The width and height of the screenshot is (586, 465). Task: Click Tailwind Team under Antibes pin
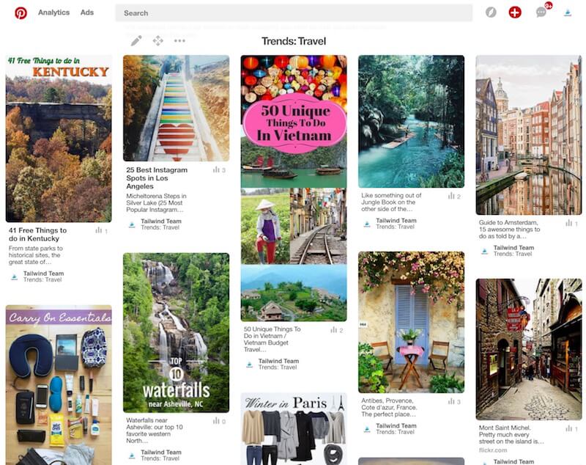click(396, 425)
